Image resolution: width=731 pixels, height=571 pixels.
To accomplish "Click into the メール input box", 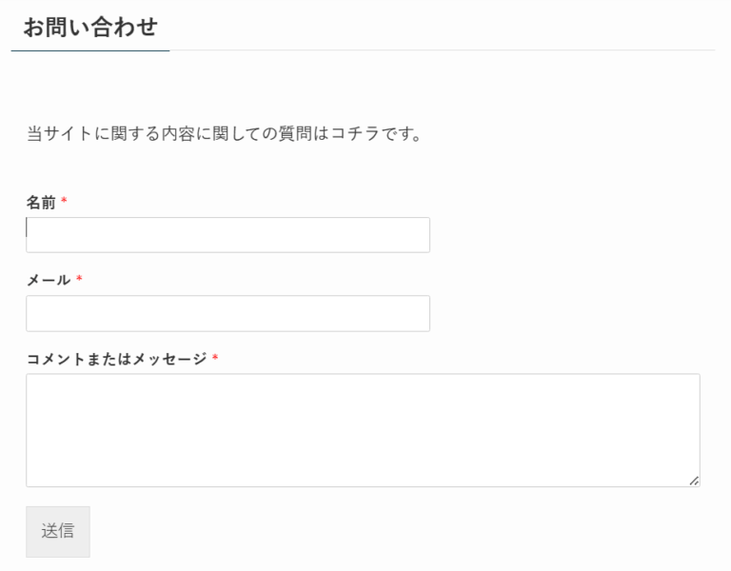I will pos(227,313).
